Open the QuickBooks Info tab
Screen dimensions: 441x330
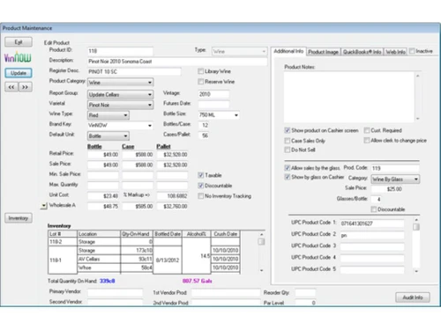click(362, 52)
